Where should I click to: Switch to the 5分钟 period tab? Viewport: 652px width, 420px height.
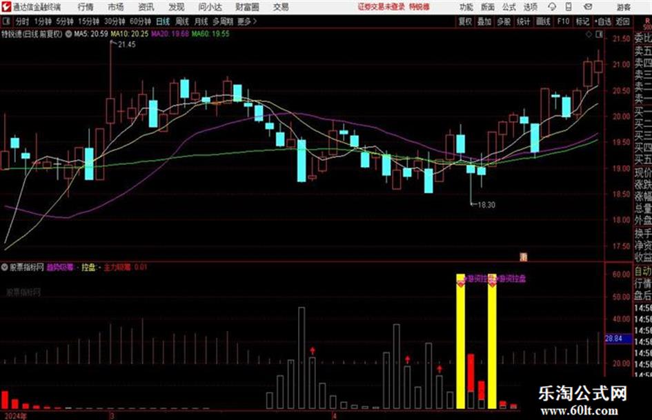pyautogui.click(x=64, y=21)
